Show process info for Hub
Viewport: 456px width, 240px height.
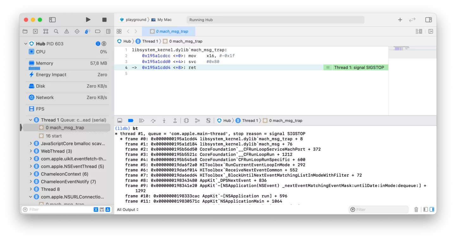coord(98,44)
